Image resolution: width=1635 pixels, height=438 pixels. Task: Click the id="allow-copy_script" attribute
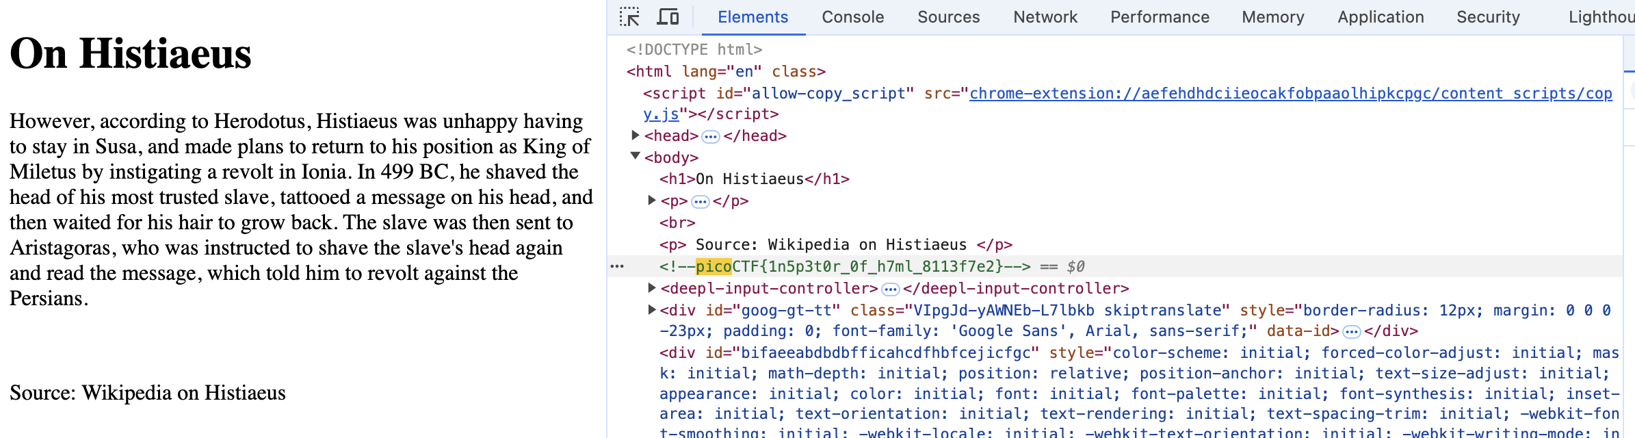point(815,94)
